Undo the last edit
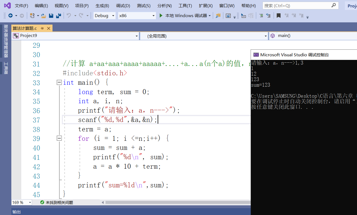The height and width of the screenshot is (215, 357). point(69,16)
